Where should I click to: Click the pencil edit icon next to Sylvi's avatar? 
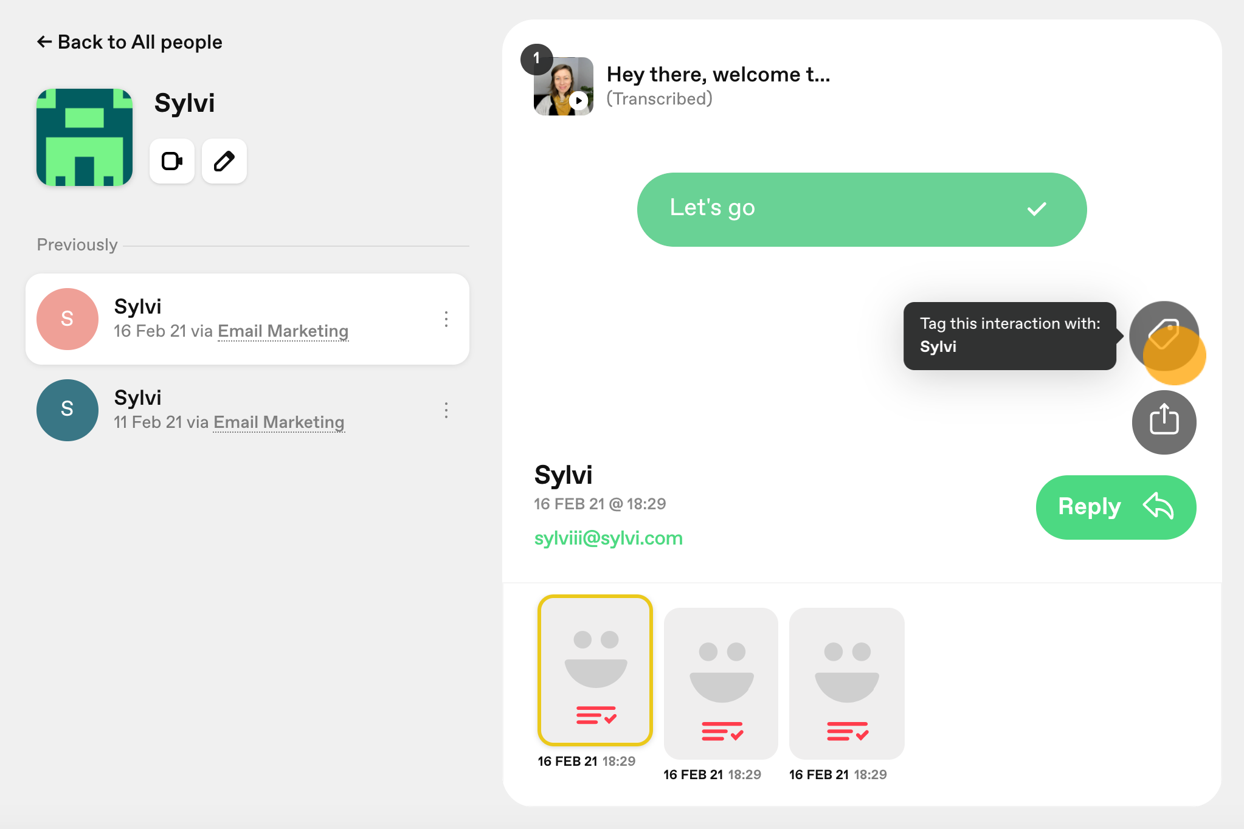[224, 161]
